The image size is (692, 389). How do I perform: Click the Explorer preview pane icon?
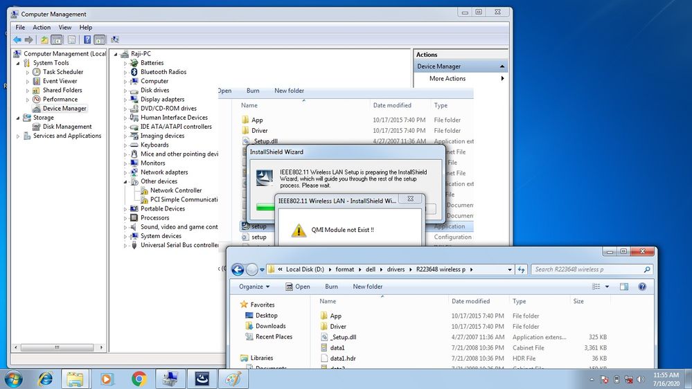point(623,287)
